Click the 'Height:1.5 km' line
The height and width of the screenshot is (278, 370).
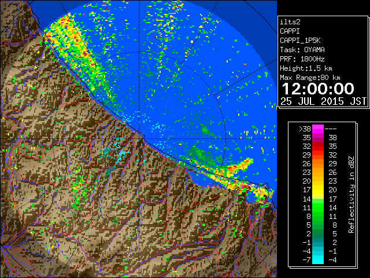[306, 68]
